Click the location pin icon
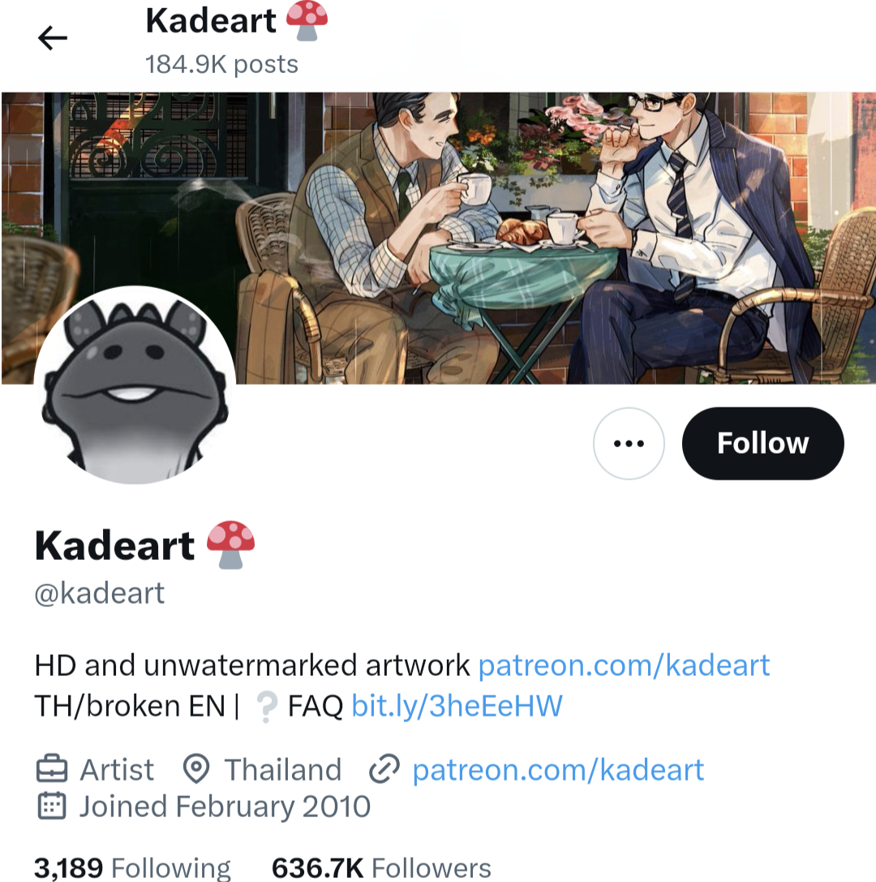Viewport: 876px width, 882px height. coord(196,769)
